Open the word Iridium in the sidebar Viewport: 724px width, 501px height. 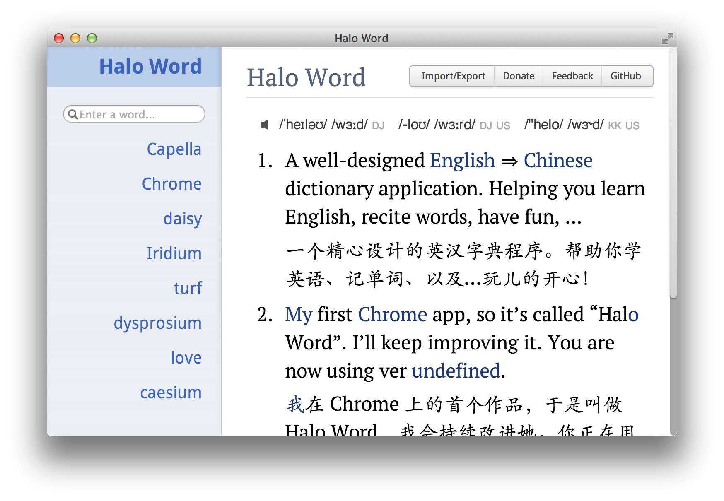(x=174, y=253)
